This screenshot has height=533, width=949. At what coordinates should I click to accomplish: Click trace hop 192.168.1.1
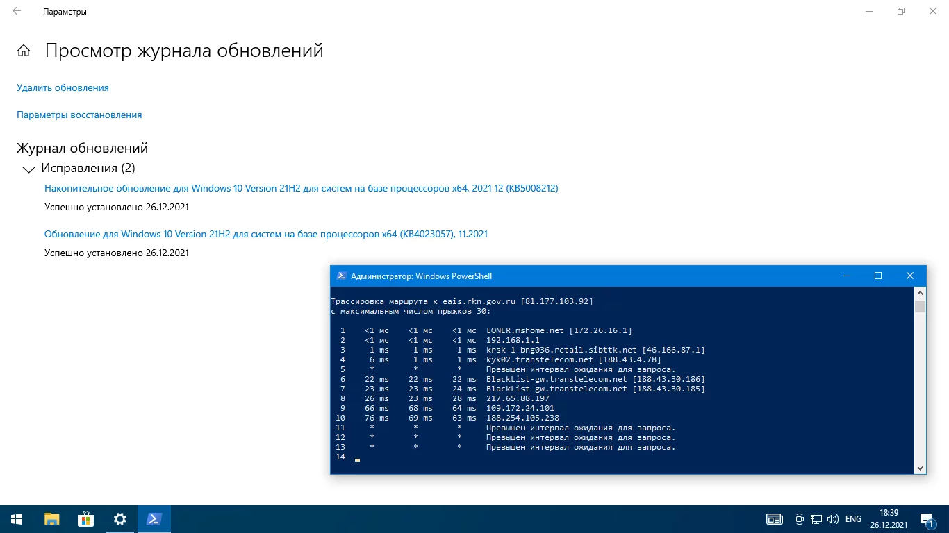tap(513, 340)
